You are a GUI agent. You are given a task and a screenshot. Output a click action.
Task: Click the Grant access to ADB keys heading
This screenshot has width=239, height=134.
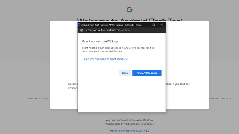click(x=100, y=41)
